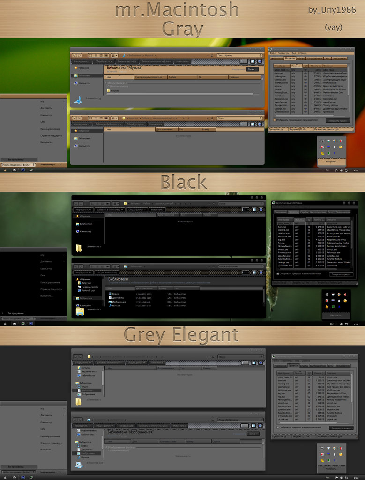The width and height of the screenshot is (365, 480).
Task: Click the Start button on Gray theme taskbar
Action: 5,170
